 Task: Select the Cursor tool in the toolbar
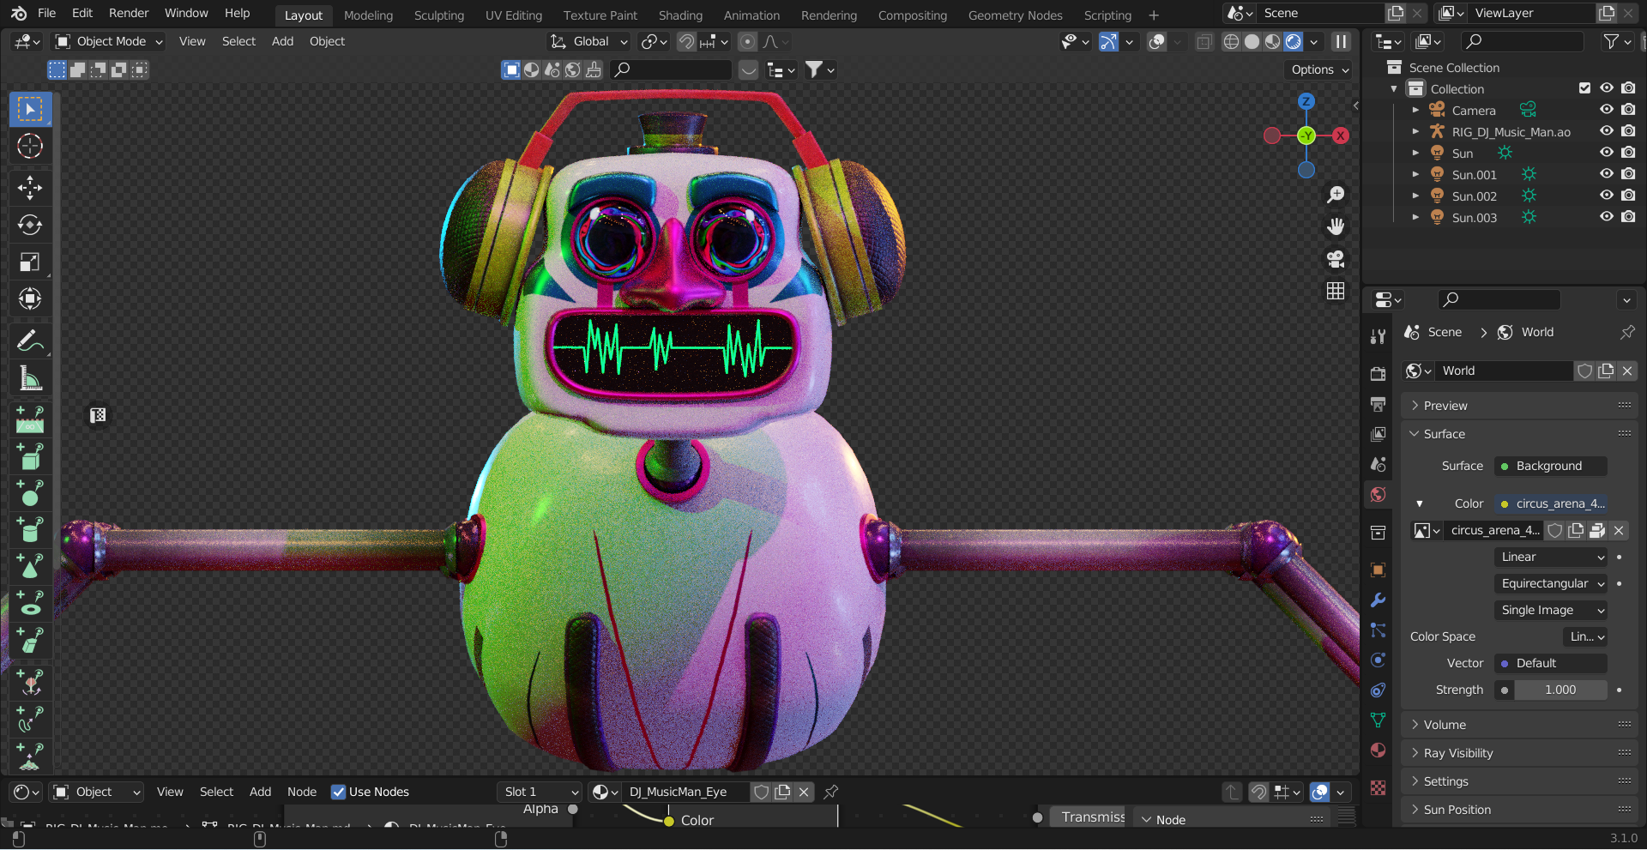pyautogui.click(x=30, y=147)
